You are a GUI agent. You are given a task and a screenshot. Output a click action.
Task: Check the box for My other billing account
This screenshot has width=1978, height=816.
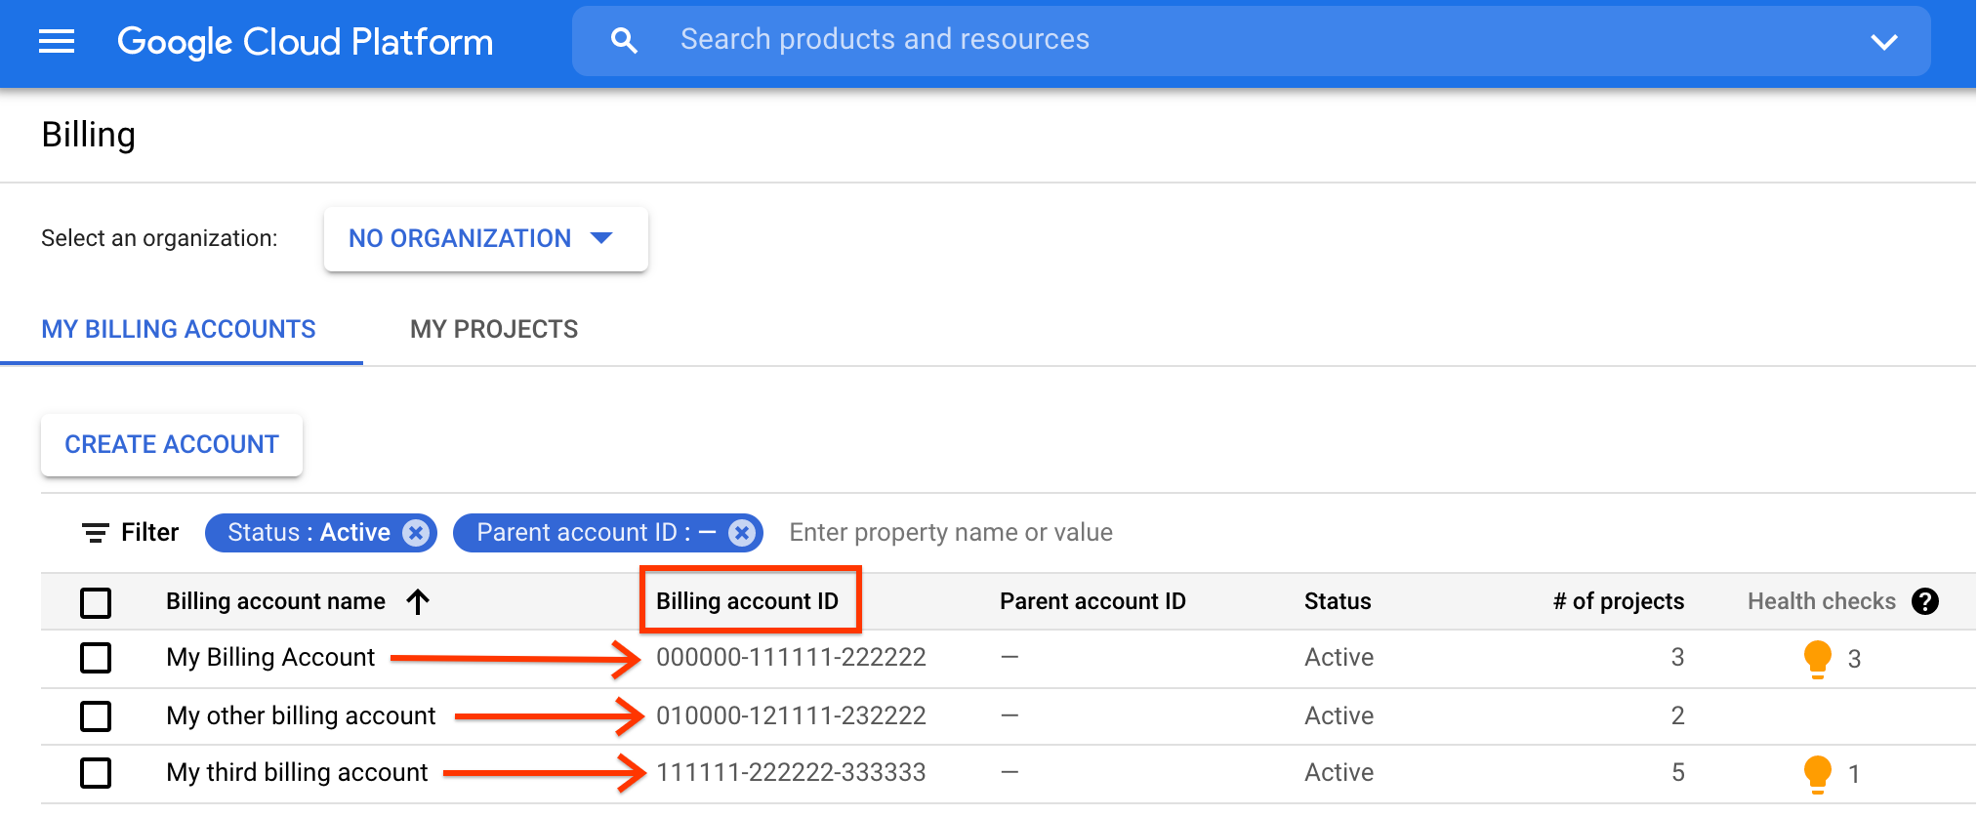tap(96, 715)
